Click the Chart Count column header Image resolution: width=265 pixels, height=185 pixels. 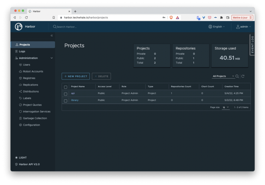(x=207, y=87)
